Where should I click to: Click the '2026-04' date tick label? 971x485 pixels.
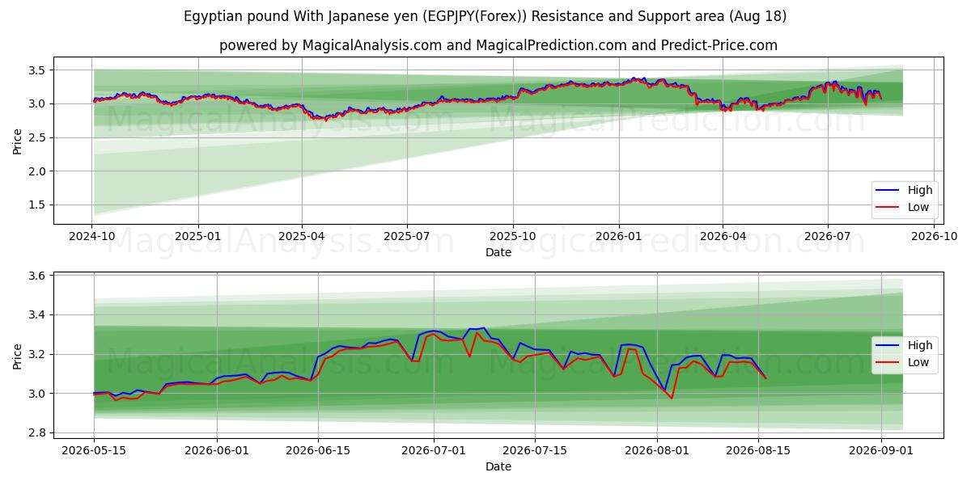coord(722,236)
